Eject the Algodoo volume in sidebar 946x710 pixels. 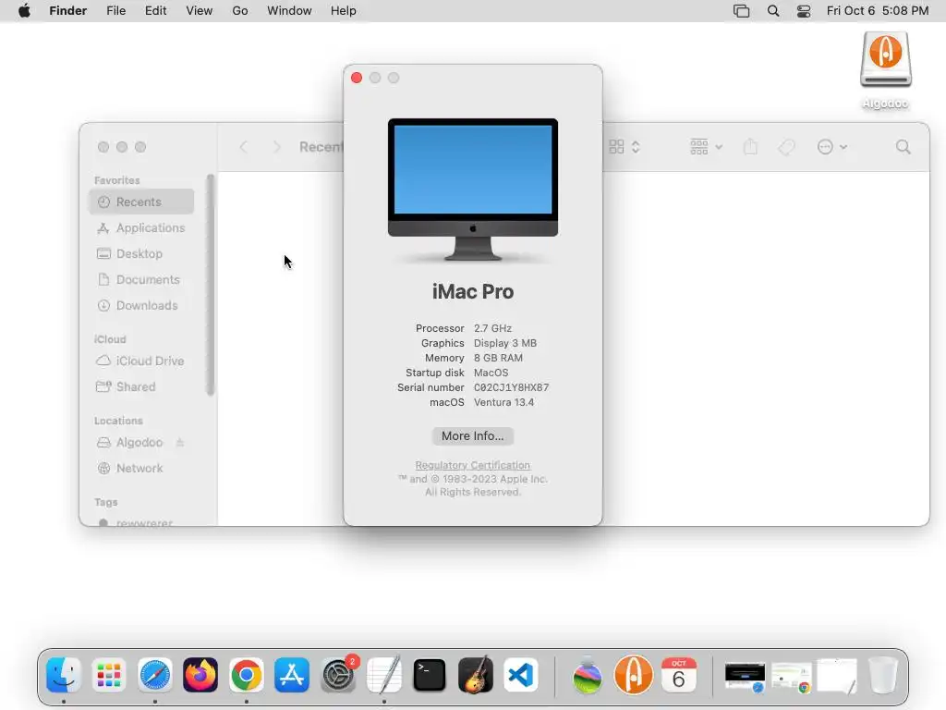pos(180,443)
